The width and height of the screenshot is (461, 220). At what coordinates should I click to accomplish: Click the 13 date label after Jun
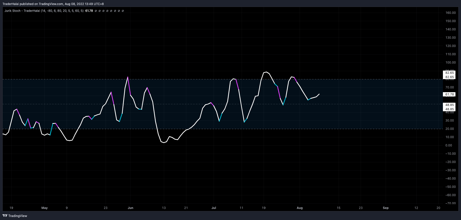click(x=164, y=208)
